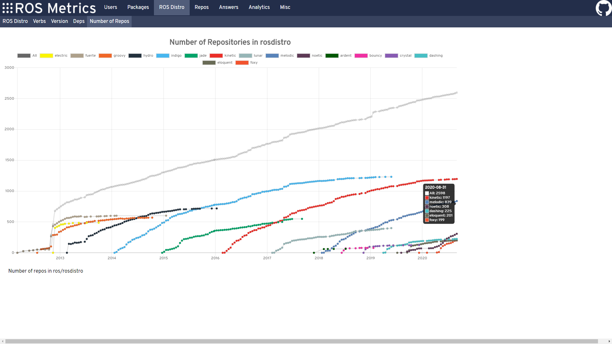Open the GitHub octocat icon
The width and height of the screenshot is (612, 344).
point(603,8)
